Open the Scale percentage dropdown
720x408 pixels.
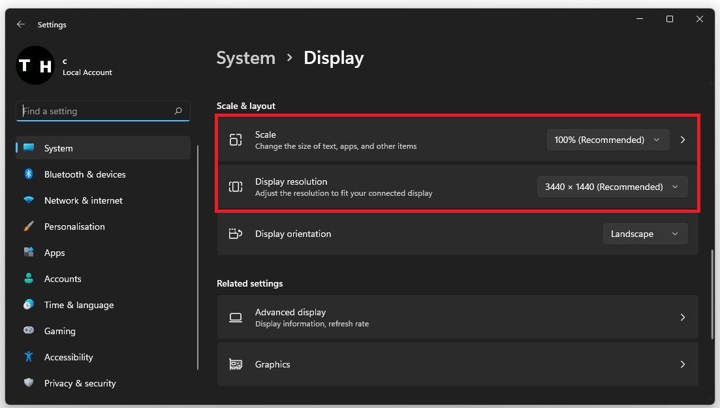[608, 140]
